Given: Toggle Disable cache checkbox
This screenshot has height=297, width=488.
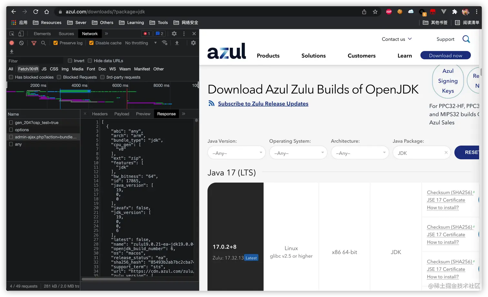Looking at the screenshot, I should pos(91,43).
